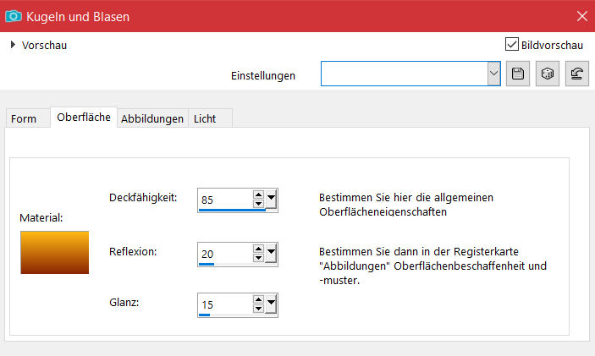Click the reset to default icon
Image resolution: width=595 pixels, height=356 pixels.
pyautogui.click(x=576, y=74)
